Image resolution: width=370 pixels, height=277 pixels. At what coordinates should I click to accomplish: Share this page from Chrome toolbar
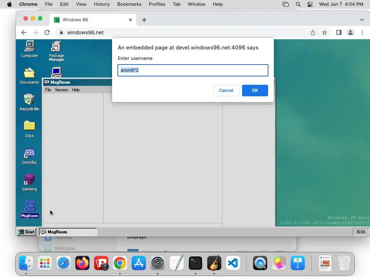click(313, 32)
